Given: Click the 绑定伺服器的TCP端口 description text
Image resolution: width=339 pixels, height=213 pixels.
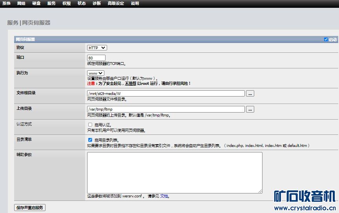Looking at the screenshot, I should coord(106,64).
